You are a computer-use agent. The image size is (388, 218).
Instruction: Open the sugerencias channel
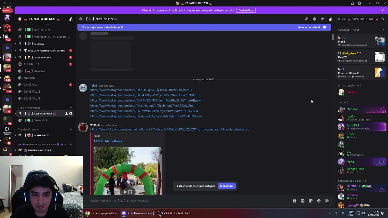[x=45, y=57]
